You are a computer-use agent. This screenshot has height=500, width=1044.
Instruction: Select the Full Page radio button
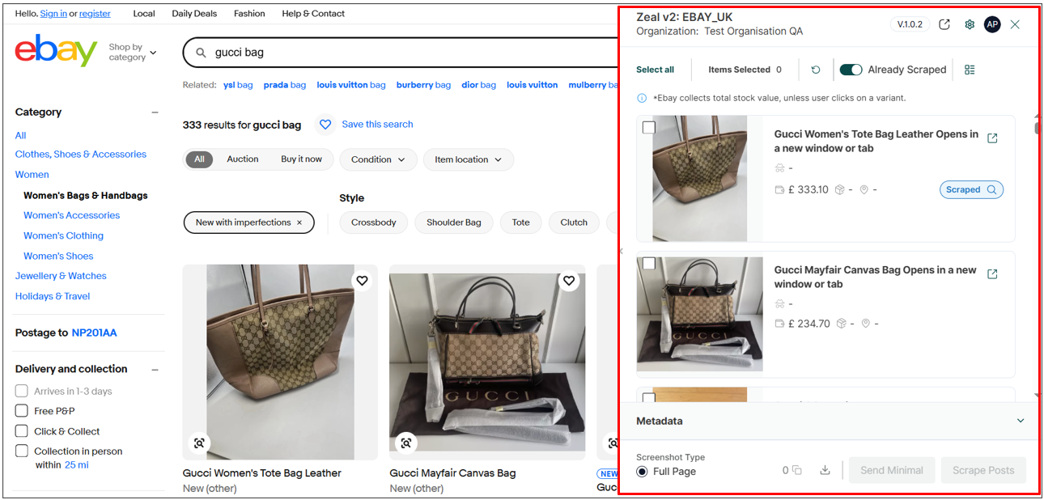(x=642, y=472)
